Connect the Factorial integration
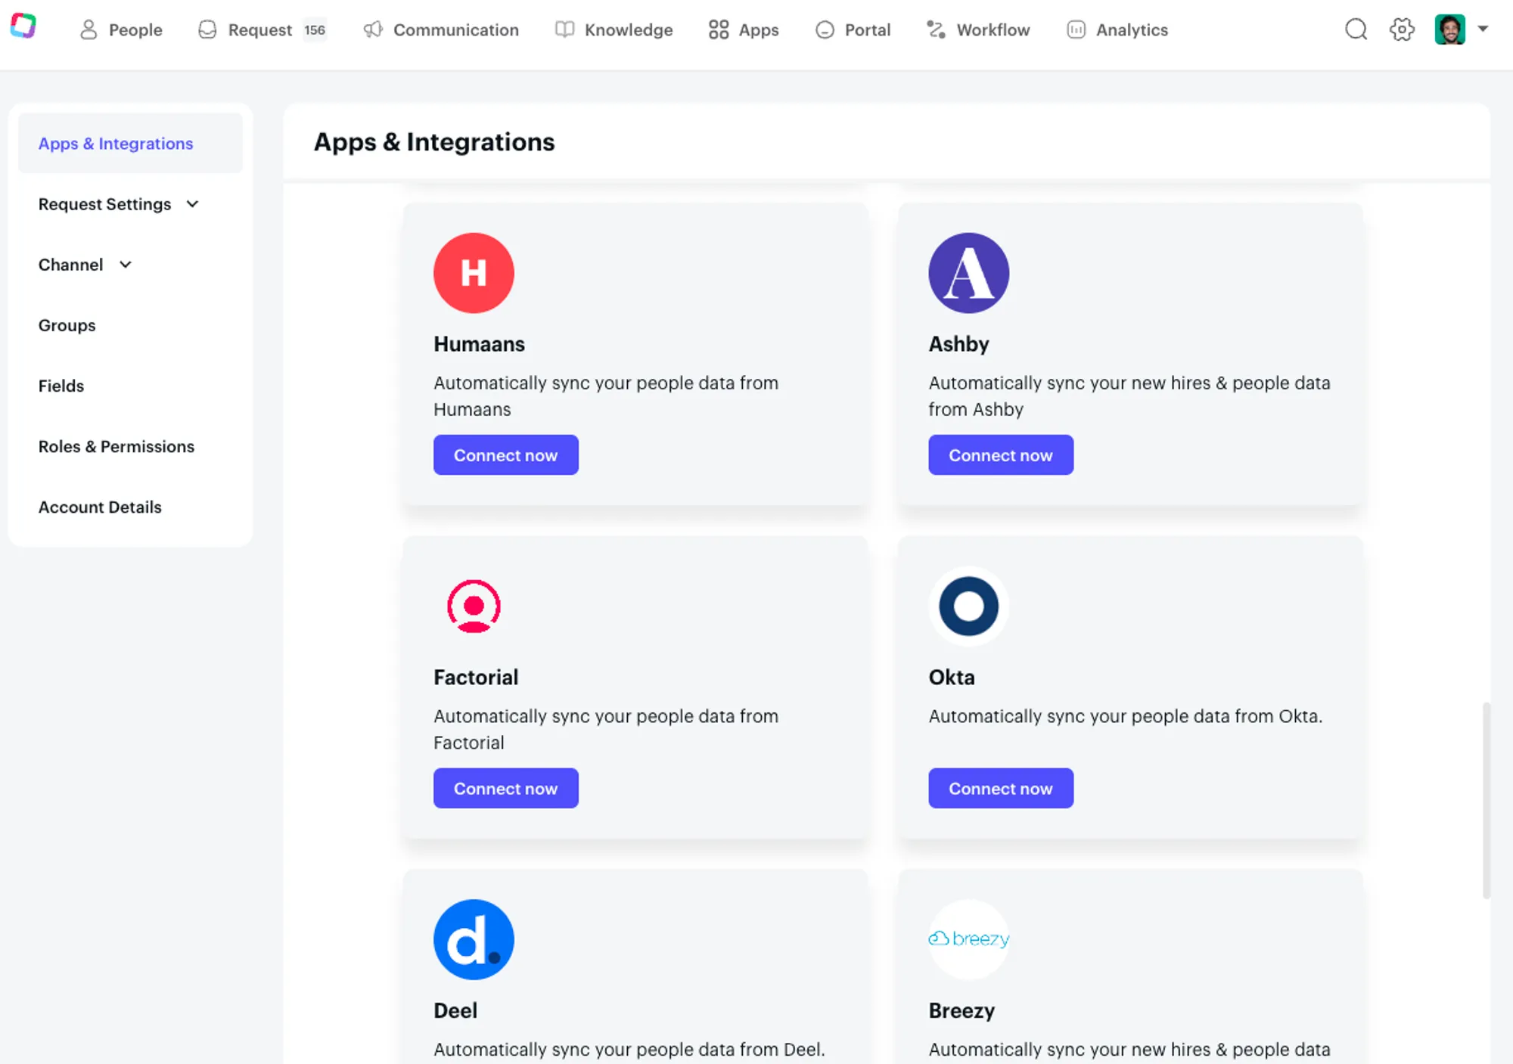1513x1064 pixels. (505, 788)
